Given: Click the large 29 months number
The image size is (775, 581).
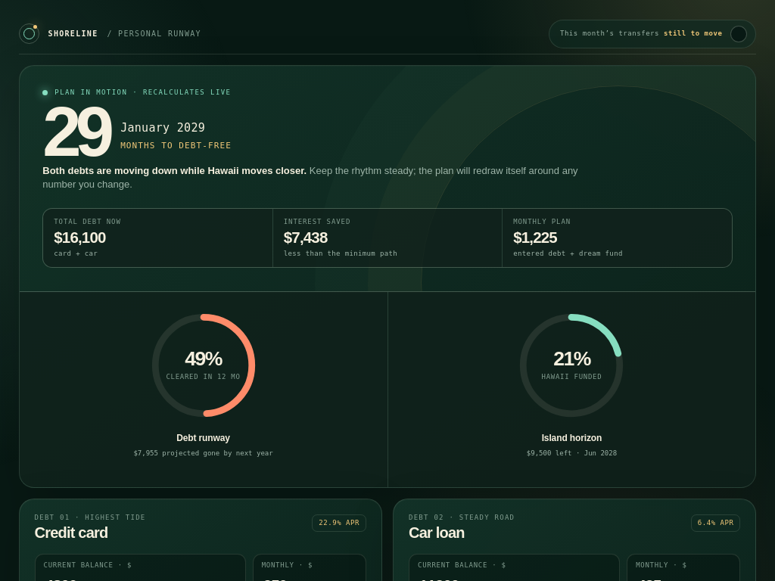Looking at the screenshot, I should click(77, 132).
